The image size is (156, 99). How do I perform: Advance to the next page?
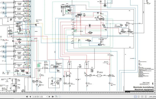[x=49, y=97]
